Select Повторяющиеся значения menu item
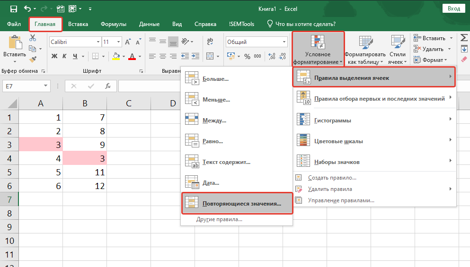This screenshot has height=267, width=470. (237, 203)
